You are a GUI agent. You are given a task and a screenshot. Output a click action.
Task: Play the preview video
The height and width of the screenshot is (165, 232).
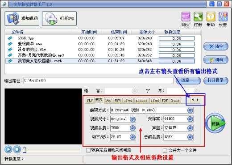point(8,149)
